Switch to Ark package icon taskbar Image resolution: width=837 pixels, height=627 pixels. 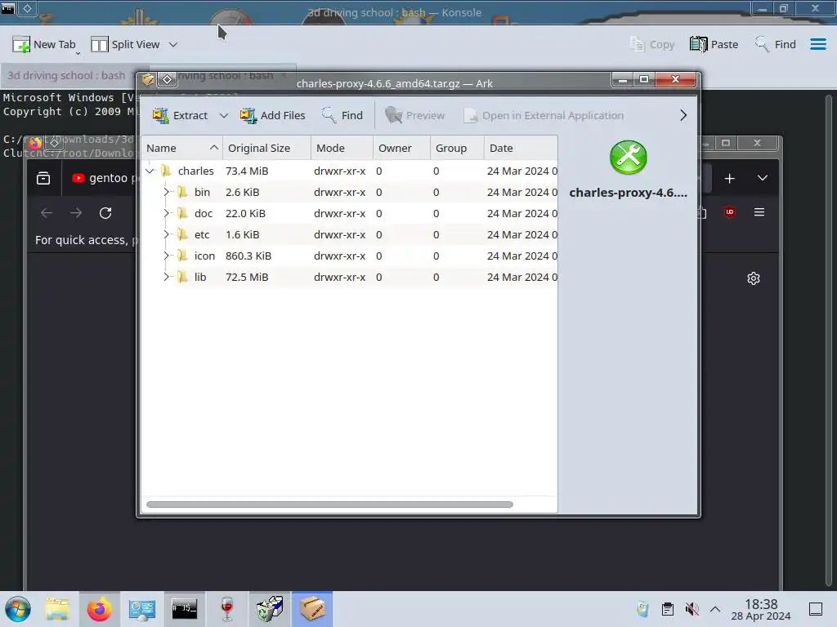tap(312, 609)
